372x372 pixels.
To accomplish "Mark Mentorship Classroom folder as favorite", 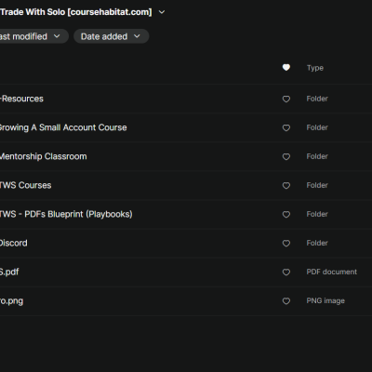I will tap(286, 156).
